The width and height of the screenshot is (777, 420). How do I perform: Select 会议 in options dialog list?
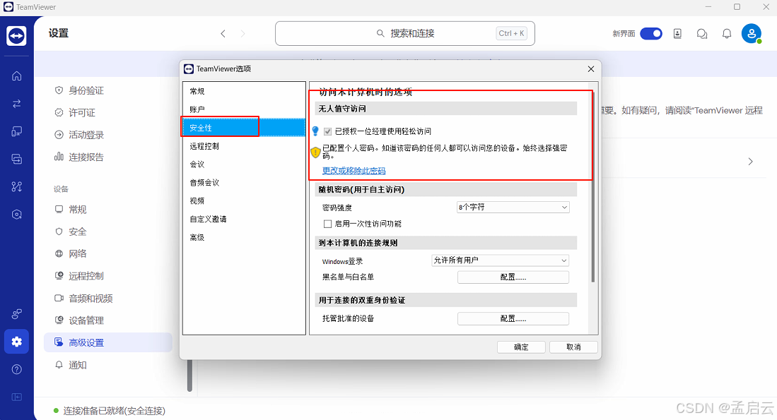point(244,164)
